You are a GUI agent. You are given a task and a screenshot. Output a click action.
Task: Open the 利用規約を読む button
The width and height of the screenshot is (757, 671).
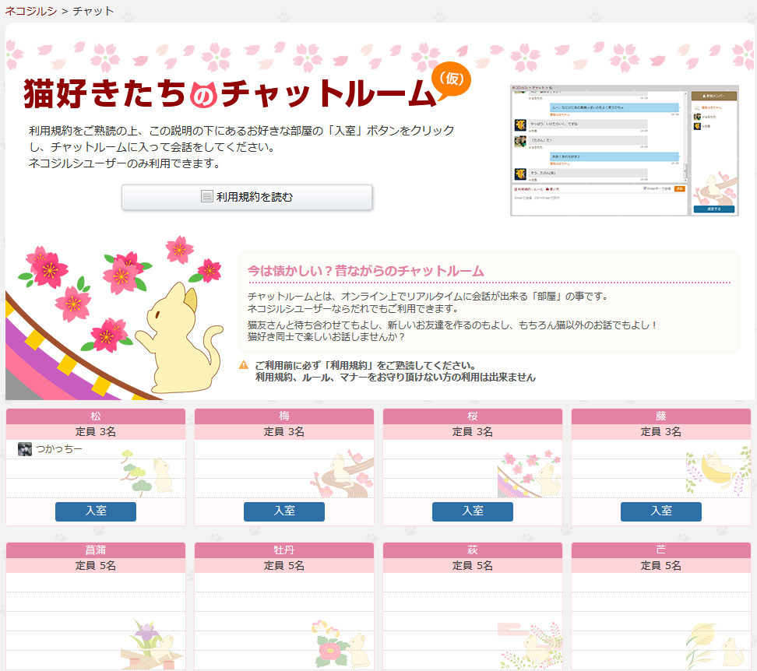(247, 197)
